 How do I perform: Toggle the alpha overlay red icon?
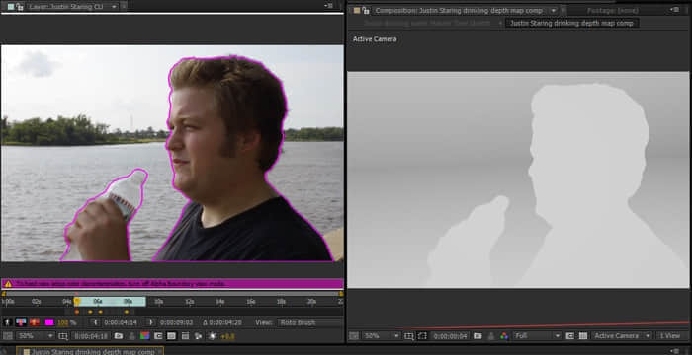pyautogui.click(x=35, y=322)
